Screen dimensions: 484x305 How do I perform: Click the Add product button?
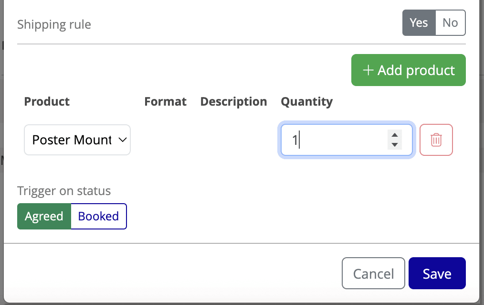click(x=408, y=70)
